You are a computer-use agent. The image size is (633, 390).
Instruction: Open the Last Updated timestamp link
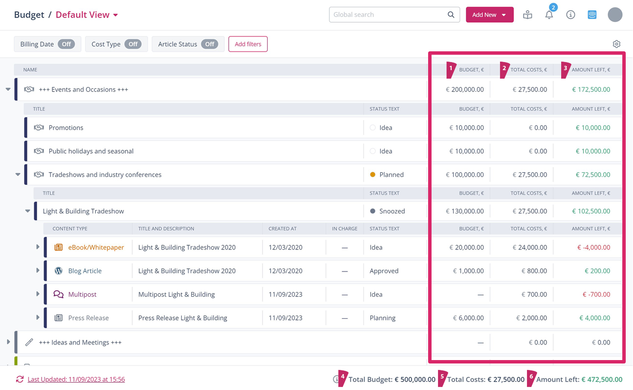[76, 379]
